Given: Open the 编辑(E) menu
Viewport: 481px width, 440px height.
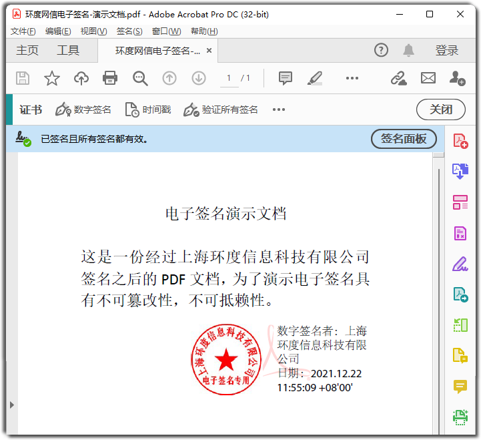Looking at the screenshot, I should pyautogui.click(x=58, y=31).
